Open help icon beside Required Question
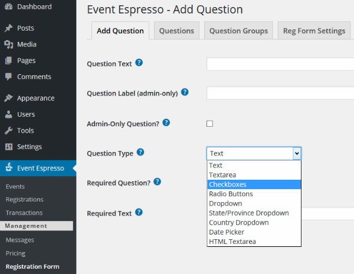Screen dimensions: 354x274 coord(158,181)
